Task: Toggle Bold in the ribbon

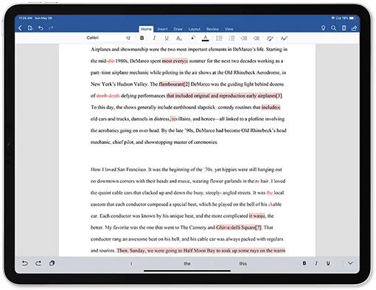Action: pyautogui.click(x=142, y=38)
